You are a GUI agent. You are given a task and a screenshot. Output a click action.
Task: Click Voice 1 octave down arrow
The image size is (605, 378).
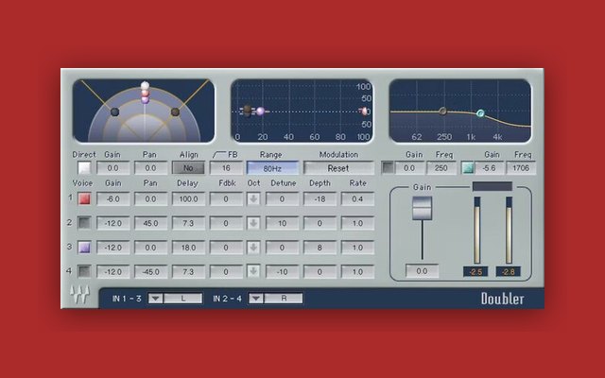[253, 199]
